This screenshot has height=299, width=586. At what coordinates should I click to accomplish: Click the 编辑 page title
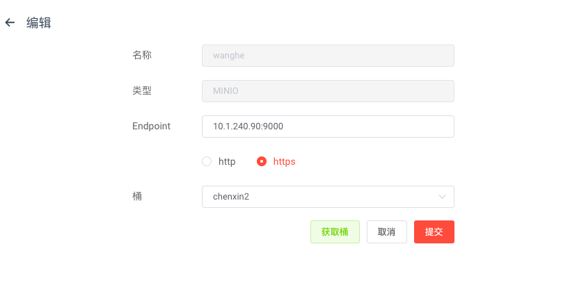coord(38,23)
